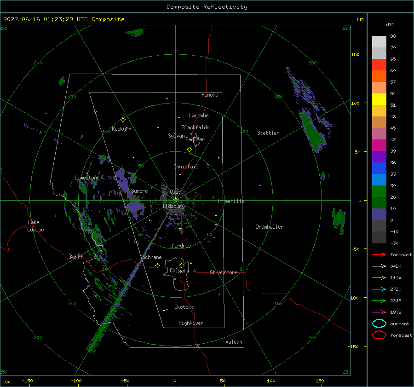Click the Ponoka label
This screenshot has height=387, width=414.
pyautogui.click(x=210, y=95)
